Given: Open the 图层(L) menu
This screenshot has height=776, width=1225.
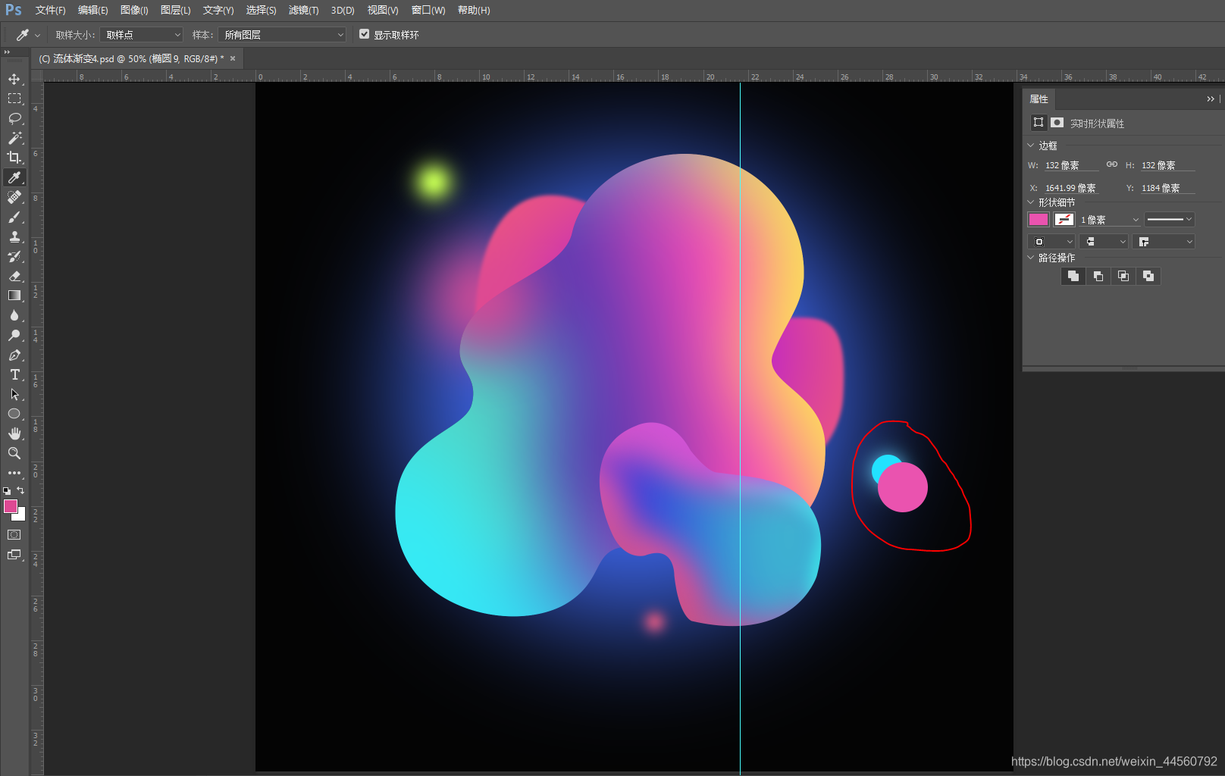Looking at the screenshot, I should pyautogui.click(x=175, y=10).
